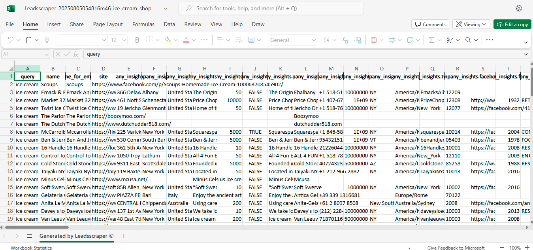The image size is (533, 250).
Task: Click the Fill Color bucket icon
Action: [x=167, y=40]
